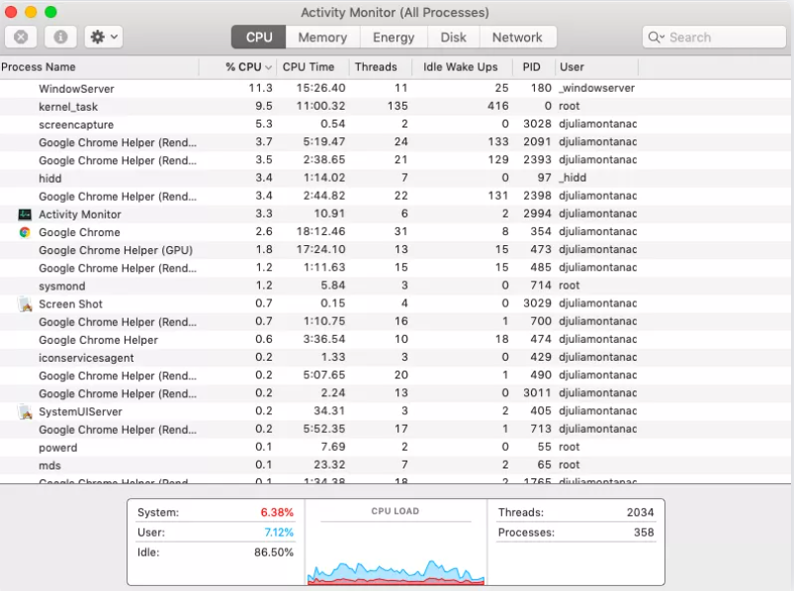Click the SystemUIServer process icon

[x=25, y=412]
